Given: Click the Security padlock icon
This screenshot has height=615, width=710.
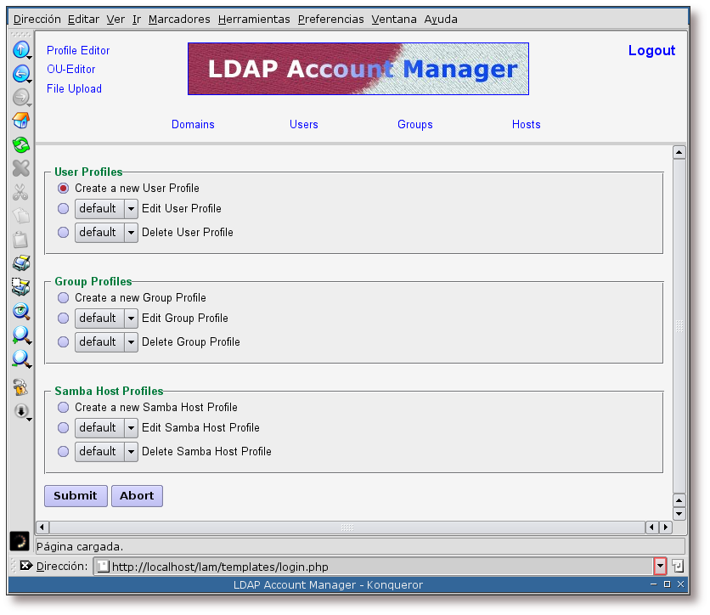Looking at the screenshot, I should 20,387.
